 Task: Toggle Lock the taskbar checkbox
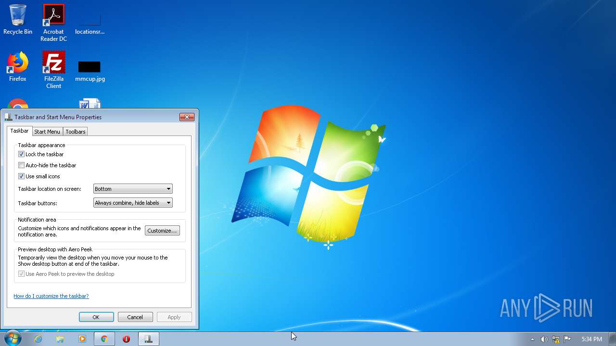[x=21, y=154]
